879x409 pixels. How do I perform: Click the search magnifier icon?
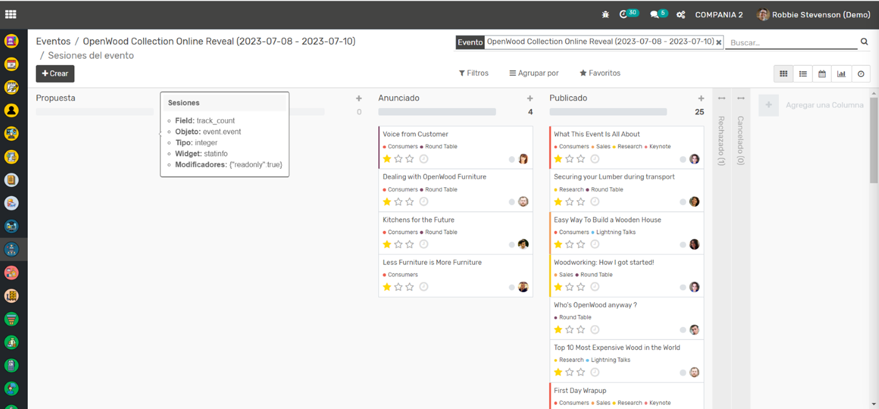coord(864,42)
